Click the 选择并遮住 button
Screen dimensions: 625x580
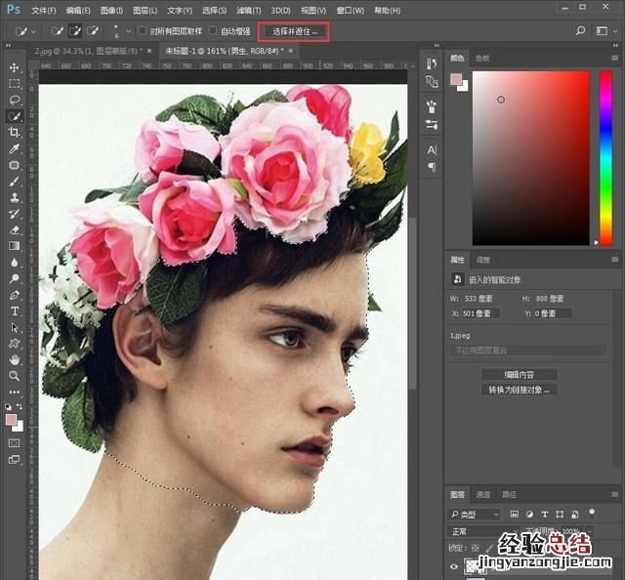click(x=294, y=31)
